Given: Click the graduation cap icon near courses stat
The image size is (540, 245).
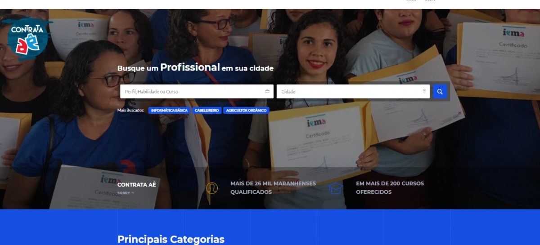Looking at the screenshot, I should click(x=336, y=188).
